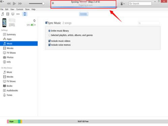Open Music under On My Device
Screen dimensions: 168x126
(19, 72)
